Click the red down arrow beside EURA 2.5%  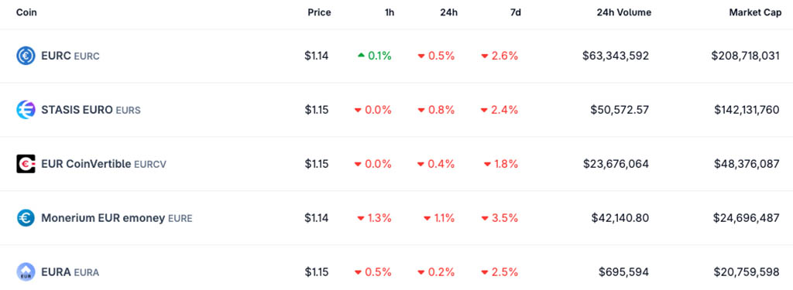pos(484,272)
